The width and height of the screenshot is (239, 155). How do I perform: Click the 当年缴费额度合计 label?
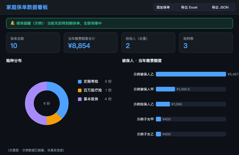[x=82, y=39]
